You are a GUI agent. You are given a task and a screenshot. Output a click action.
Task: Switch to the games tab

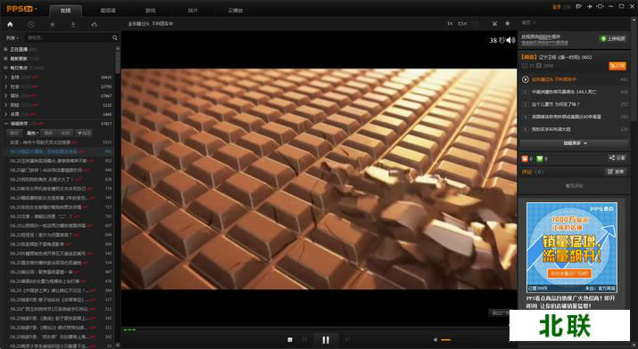point(151,11)
